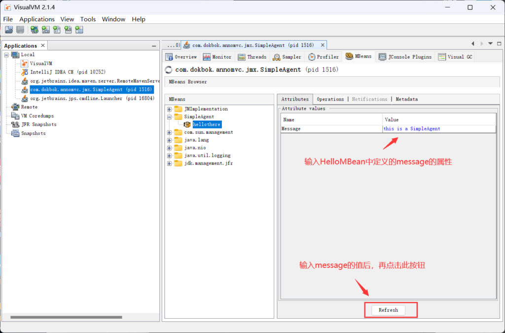
Task: Expand the jdk.management.jfr domain
Action: [169, 164]
